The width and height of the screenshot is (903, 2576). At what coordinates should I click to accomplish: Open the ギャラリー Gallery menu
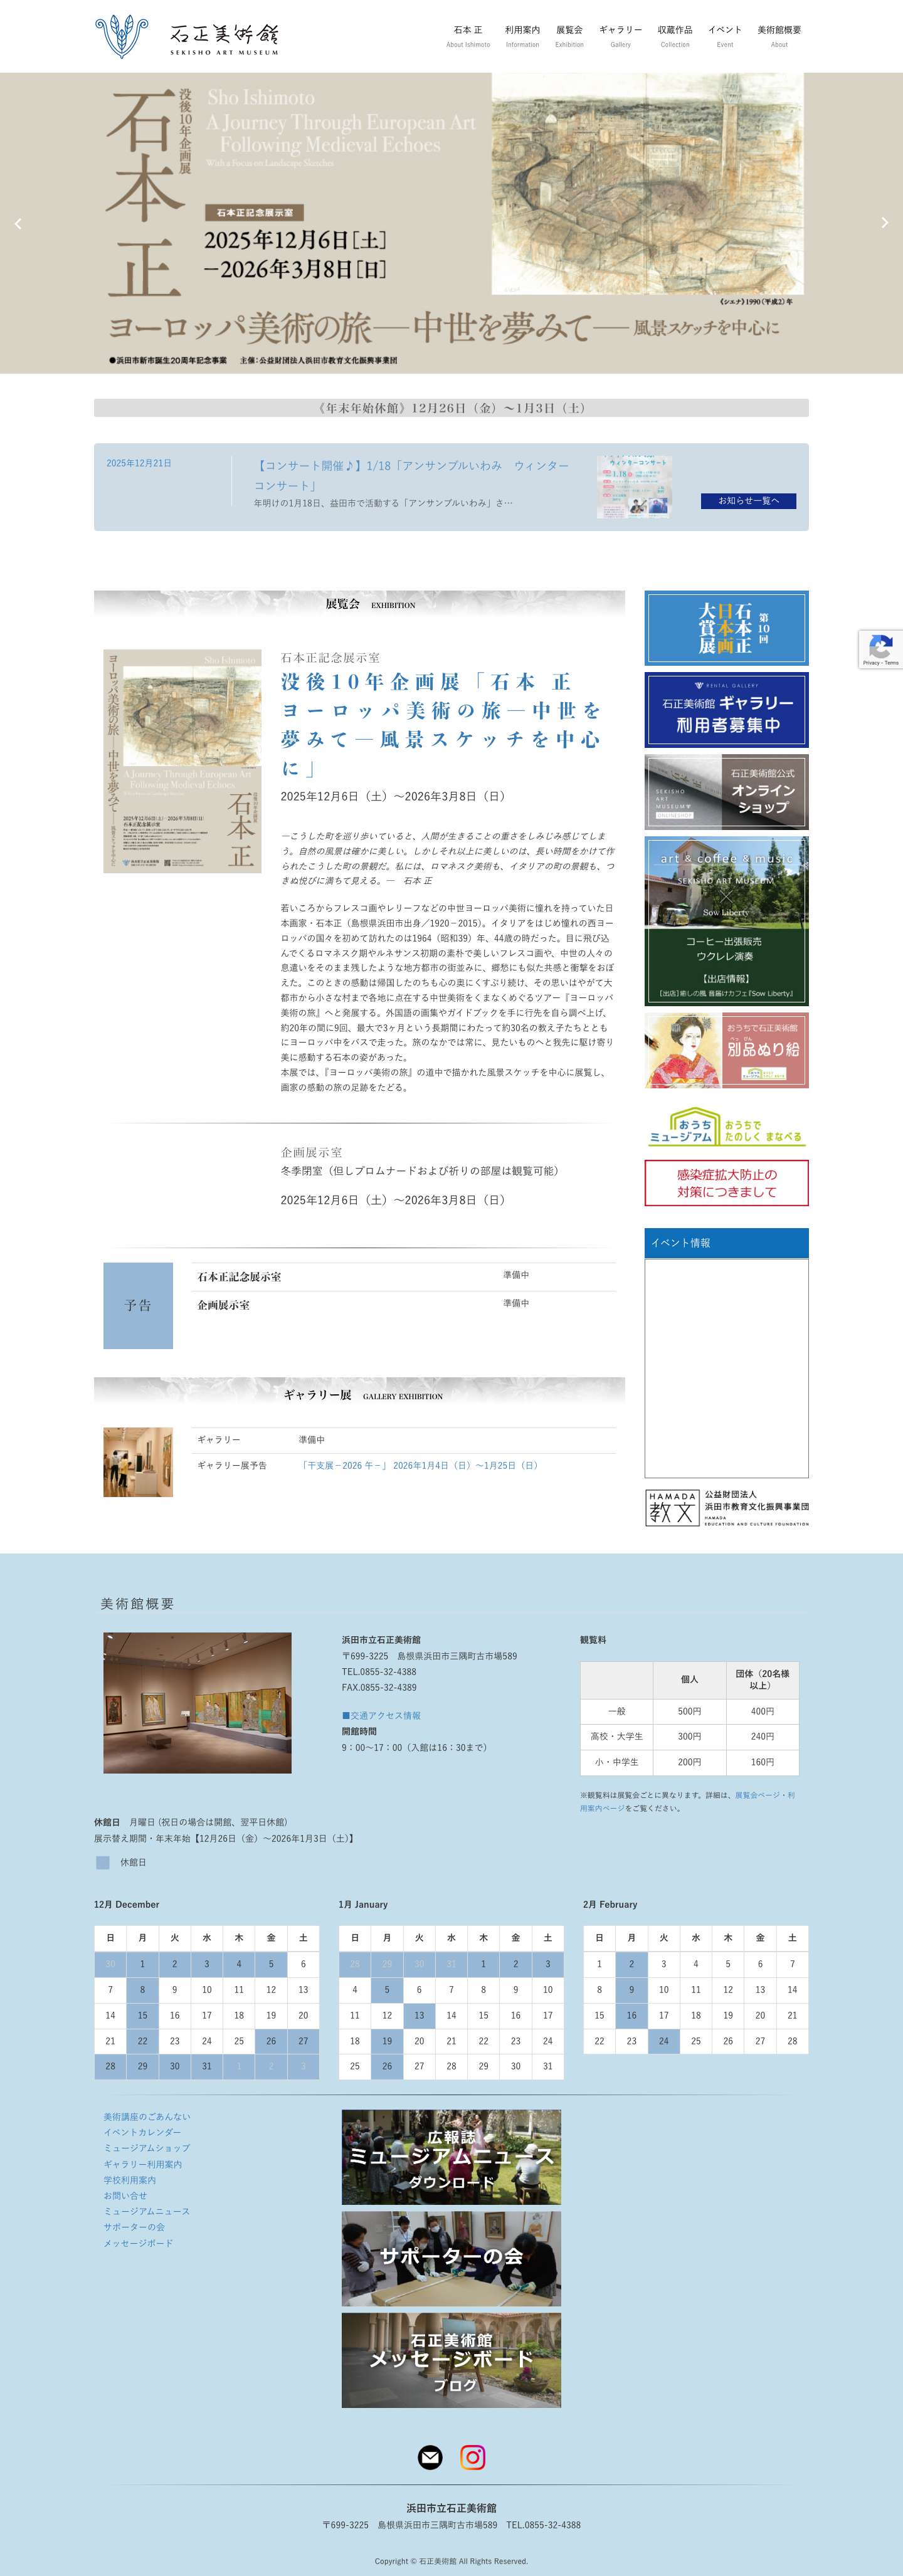[620, 36]
